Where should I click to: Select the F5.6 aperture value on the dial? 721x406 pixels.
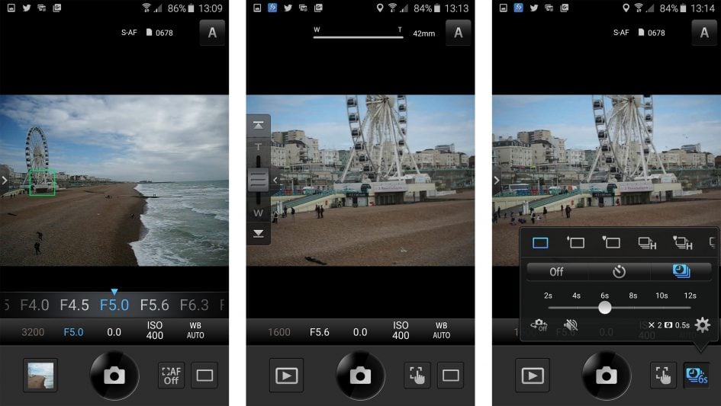coord(154,305)
